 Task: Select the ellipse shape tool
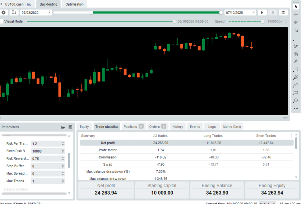tap(296, 101)
